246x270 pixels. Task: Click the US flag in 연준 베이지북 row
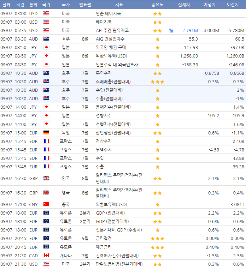point(46,13)
